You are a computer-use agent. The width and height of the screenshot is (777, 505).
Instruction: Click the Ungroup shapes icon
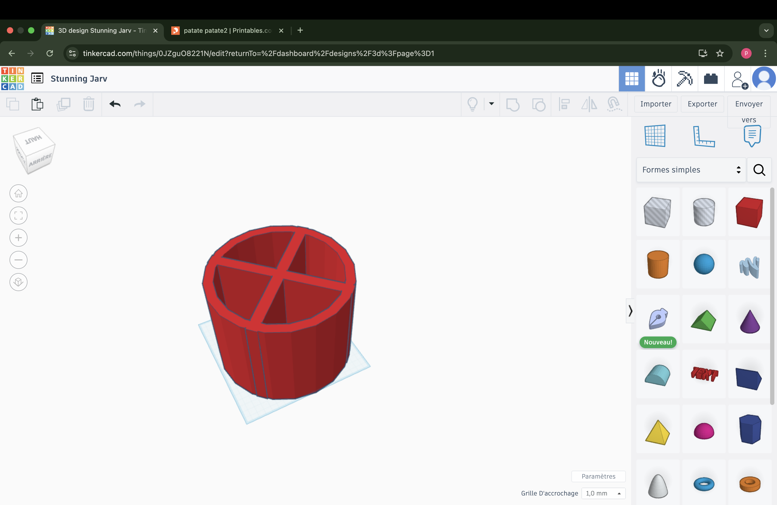tap(539, 104)
